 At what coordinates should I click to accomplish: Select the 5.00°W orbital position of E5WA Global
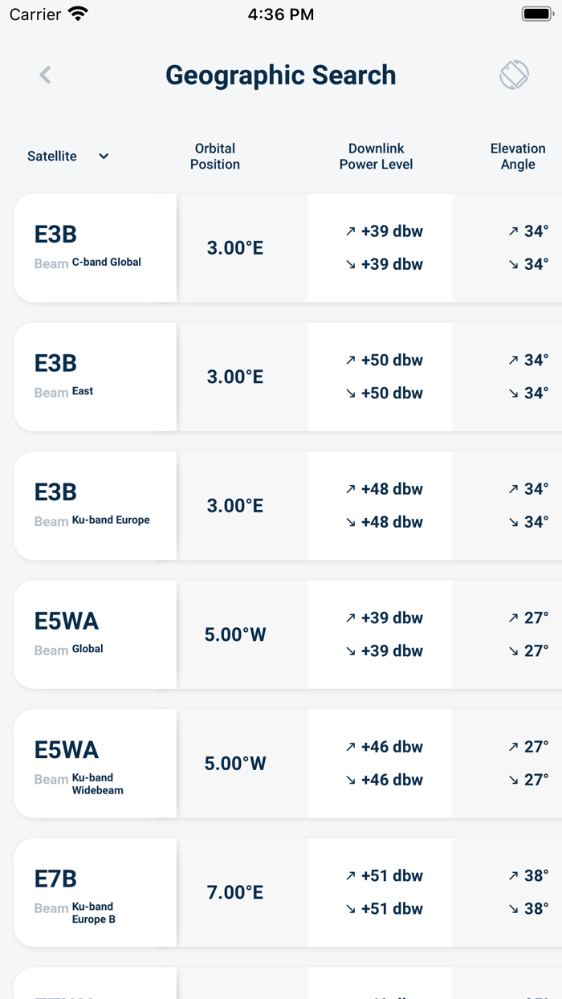[x=234, y=634]
